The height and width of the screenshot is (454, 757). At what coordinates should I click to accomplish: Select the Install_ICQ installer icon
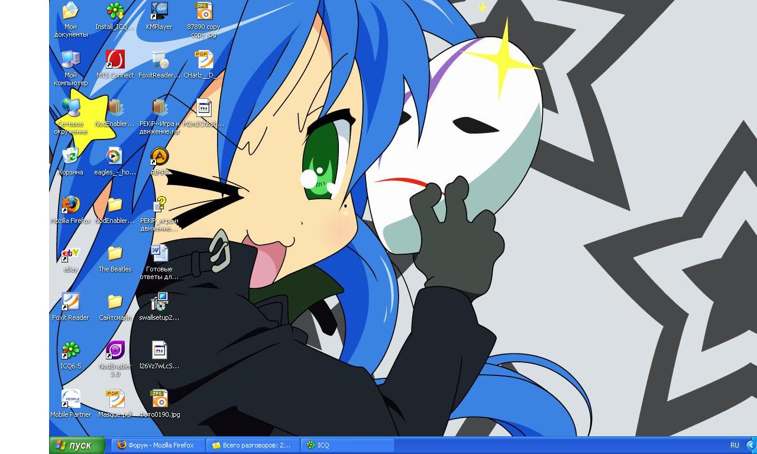click(x=115, y=11)
